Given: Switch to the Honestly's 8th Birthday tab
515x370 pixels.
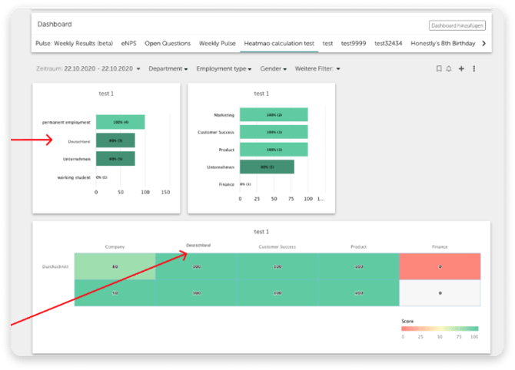Looking at the screenshot, I should point(441,44).
